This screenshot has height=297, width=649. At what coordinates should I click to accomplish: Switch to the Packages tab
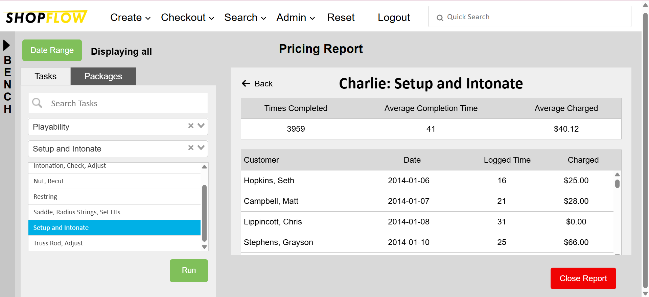[x=103, y=76]
